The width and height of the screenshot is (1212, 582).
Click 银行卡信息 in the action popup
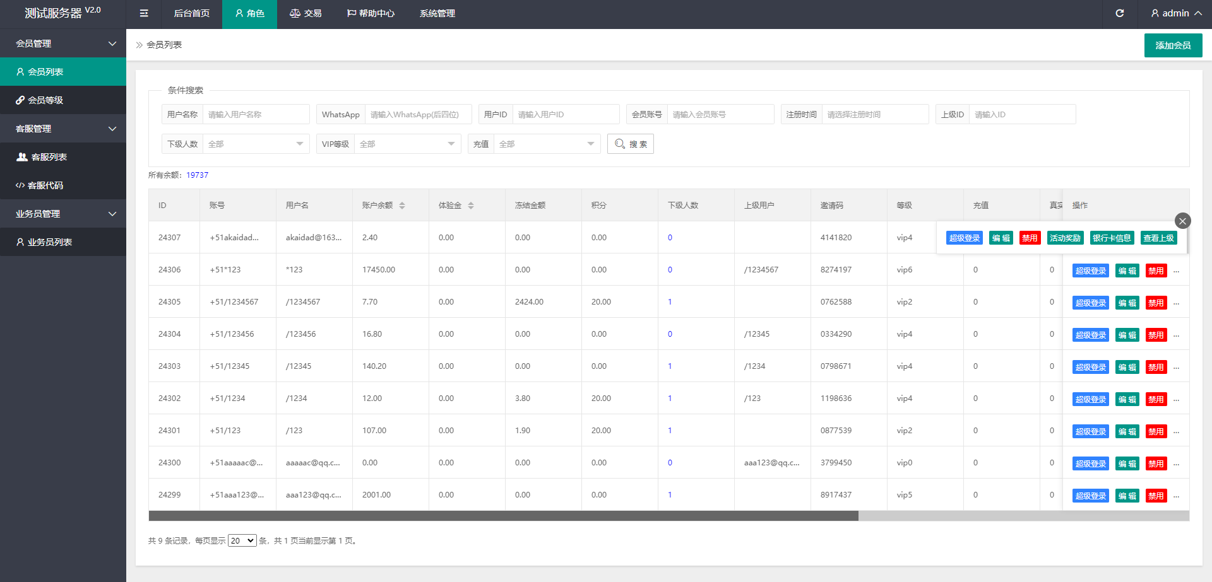[1112, 238]
